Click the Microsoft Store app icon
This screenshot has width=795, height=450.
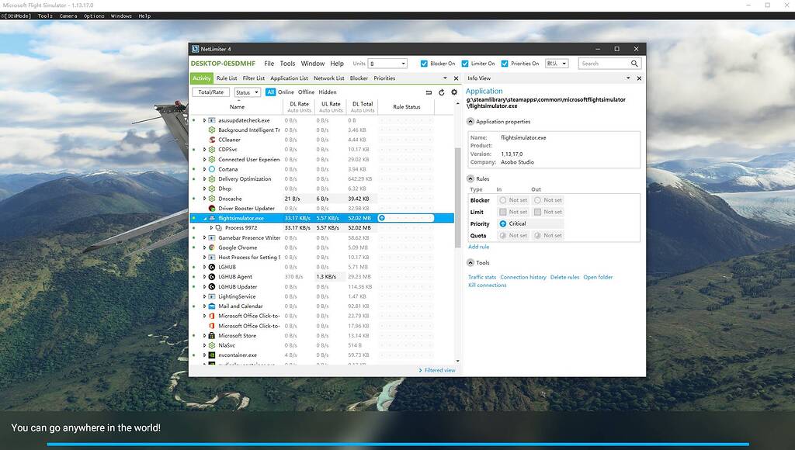coord(211,335)
